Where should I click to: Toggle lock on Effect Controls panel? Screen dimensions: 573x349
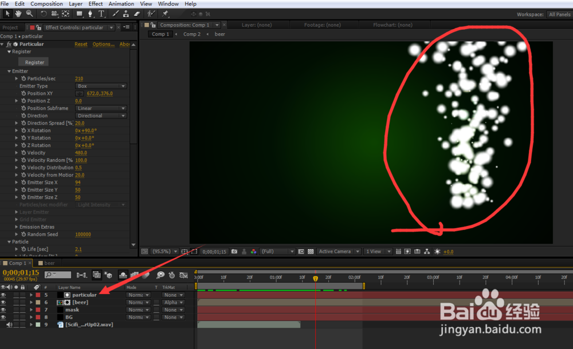click(38, 27)
